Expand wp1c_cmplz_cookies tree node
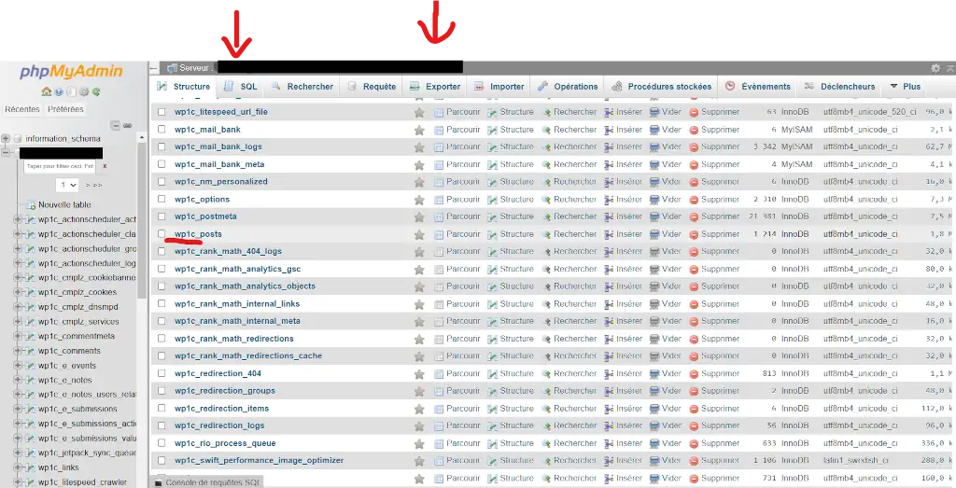956x488 pixels. [x=18, y=292]
